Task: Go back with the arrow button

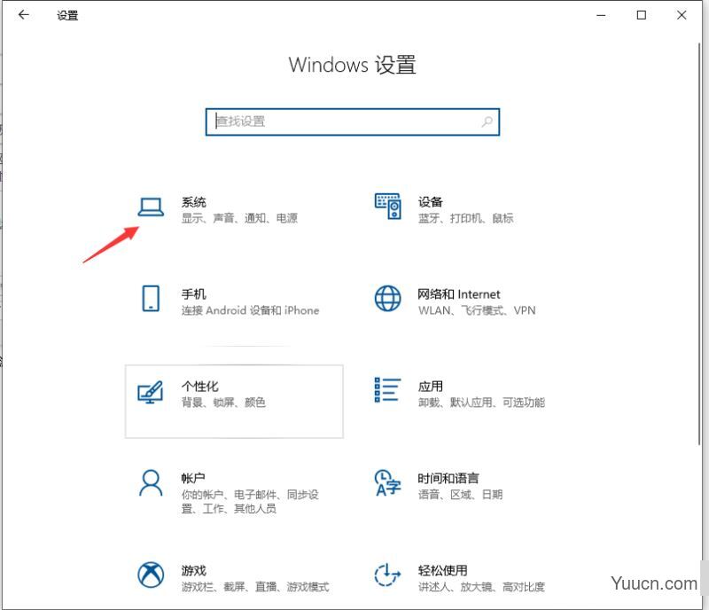Action: 24,15
